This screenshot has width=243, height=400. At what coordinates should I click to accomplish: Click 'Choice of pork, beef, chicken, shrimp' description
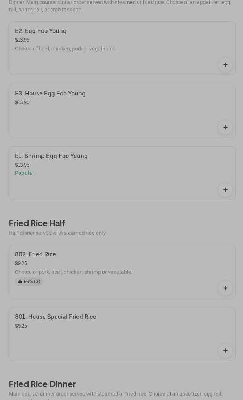74,272
